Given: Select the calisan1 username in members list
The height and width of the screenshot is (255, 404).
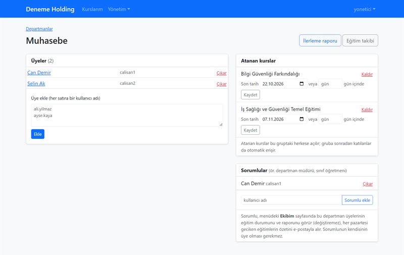Looking at the screenshot, I should 127,72.
